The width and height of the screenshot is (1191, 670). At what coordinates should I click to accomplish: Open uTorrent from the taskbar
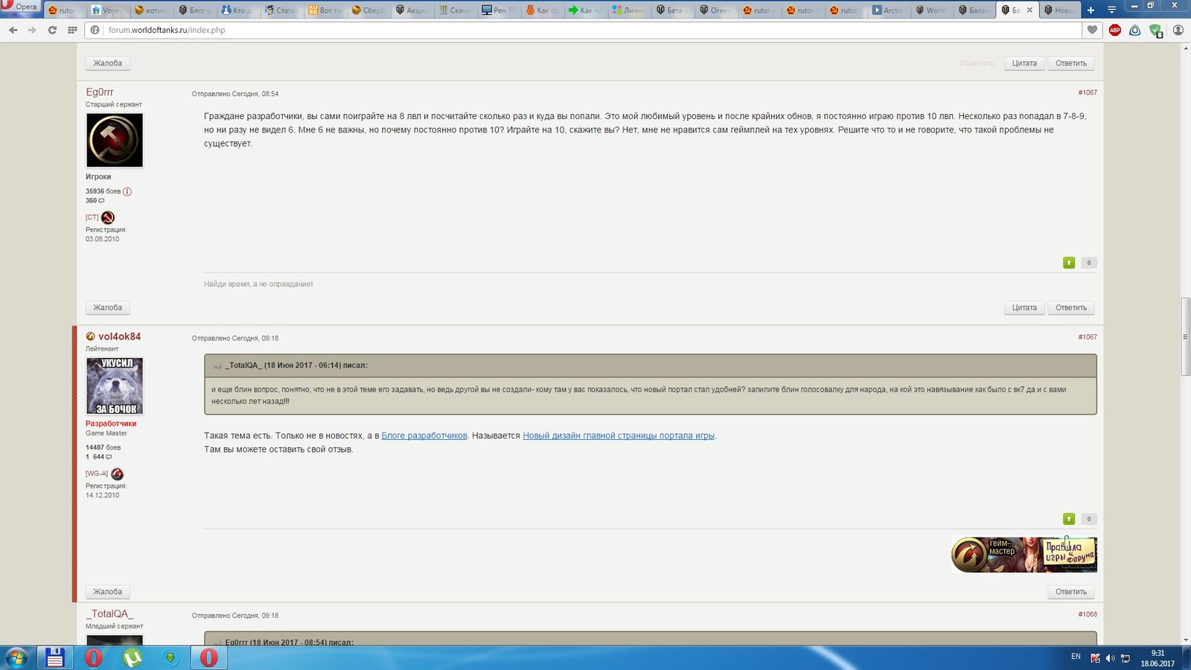[132, 658]
